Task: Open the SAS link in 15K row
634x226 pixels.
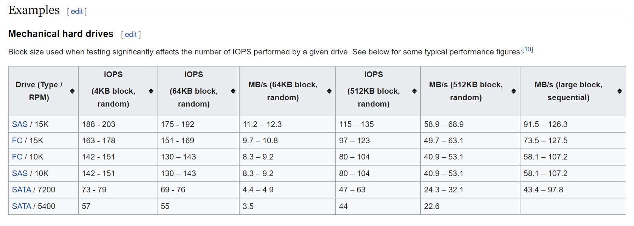Action: (x=20, y=124)
